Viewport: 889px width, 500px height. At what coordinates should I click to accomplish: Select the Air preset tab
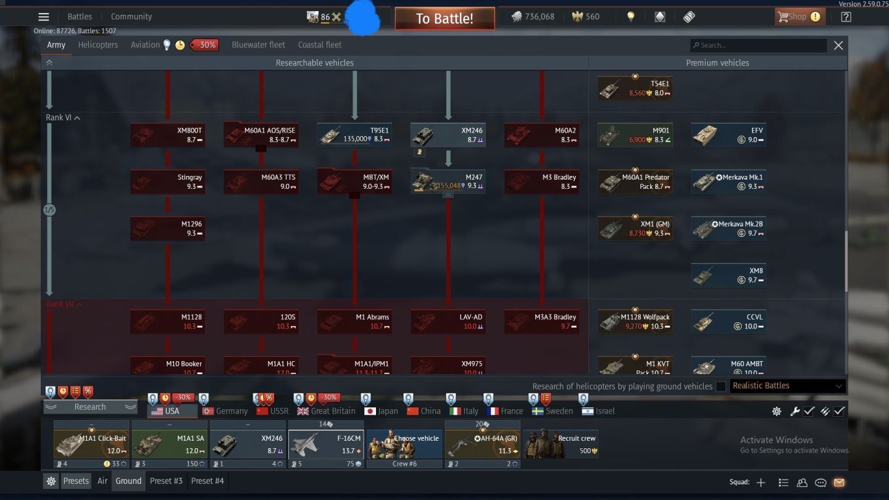102,481
